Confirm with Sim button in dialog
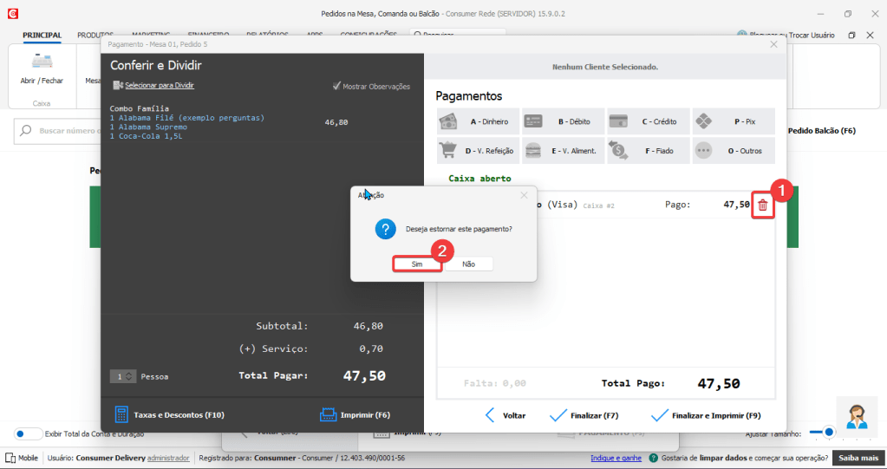The height and width of the screenshot is (469, 887). point(417,264)
